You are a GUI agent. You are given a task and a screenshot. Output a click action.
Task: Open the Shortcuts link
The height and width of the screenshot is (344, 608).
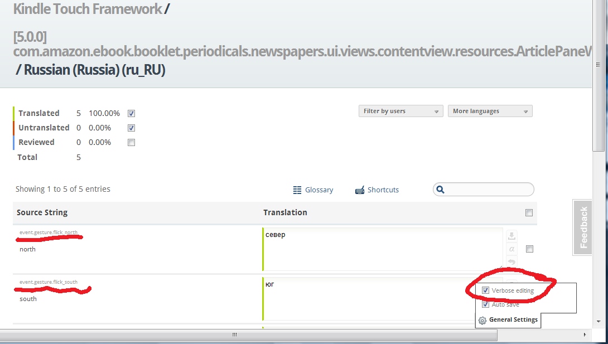click(383, 190)
